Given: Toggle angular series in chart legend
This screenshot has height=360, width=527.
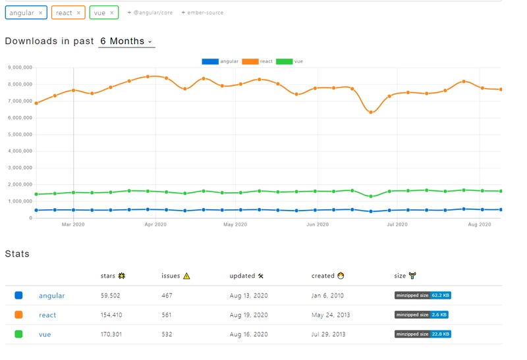Looking at the screenshot, I should (220, 61).
